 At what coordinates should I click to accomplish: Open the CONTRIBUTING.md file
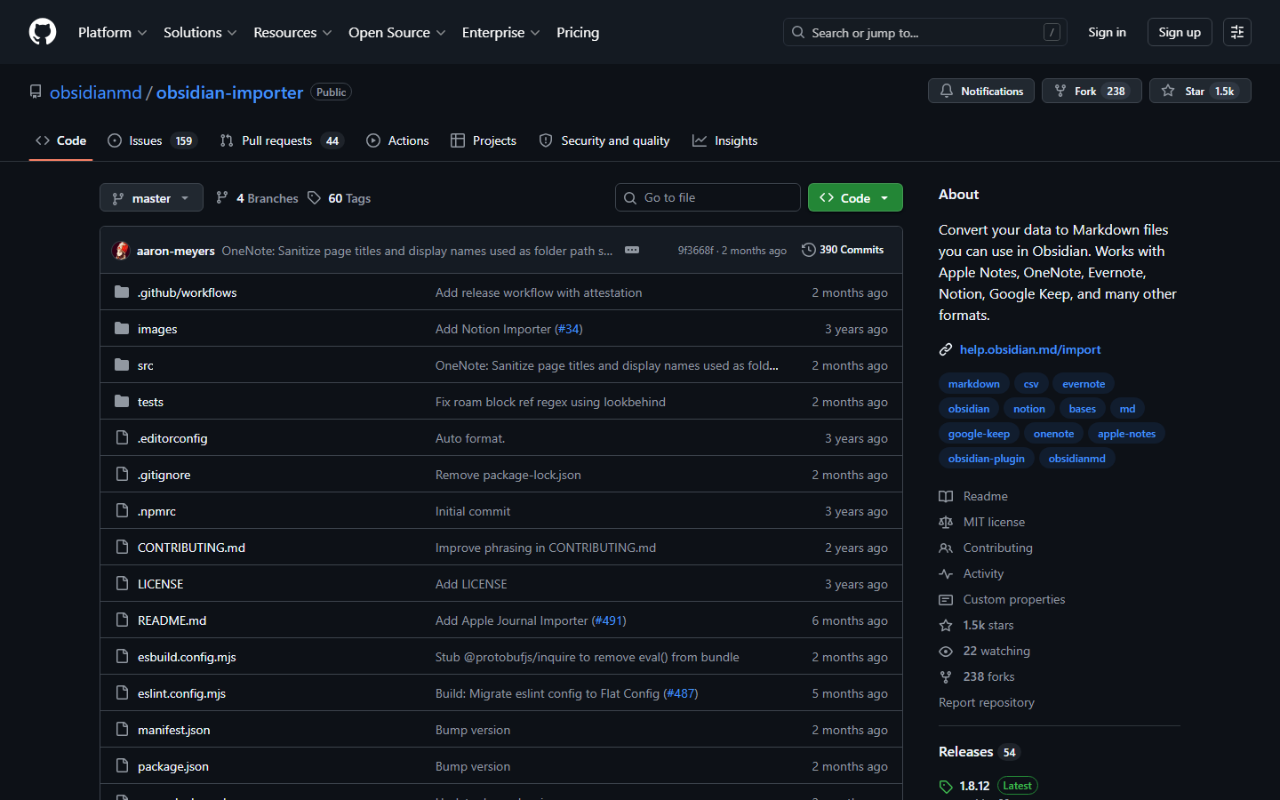tap(191, 548)
